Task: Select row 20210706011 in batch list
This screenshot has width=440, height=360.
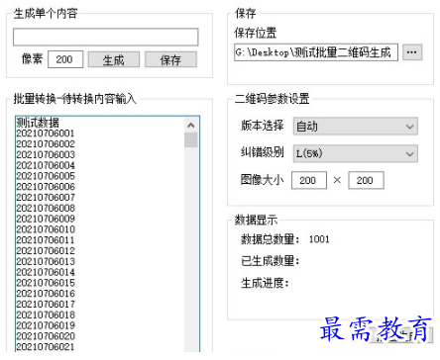Action: [x=46, y=240]
